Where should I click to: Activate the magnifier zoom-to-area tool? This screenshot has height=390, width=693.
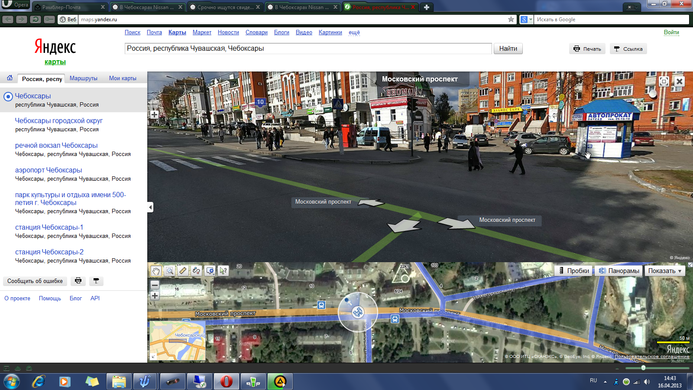170,271
